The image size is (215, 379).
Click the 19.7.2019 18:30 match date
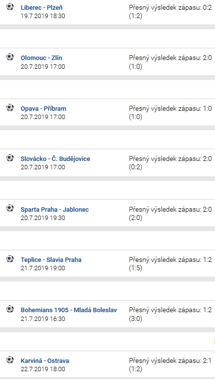coord(43,16)
